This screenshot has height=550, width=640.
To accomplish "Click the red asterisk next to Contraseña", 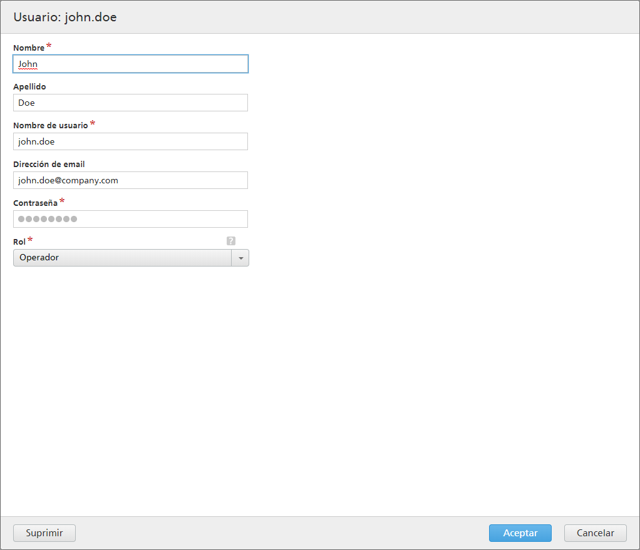I will click(x=62, y=201).
